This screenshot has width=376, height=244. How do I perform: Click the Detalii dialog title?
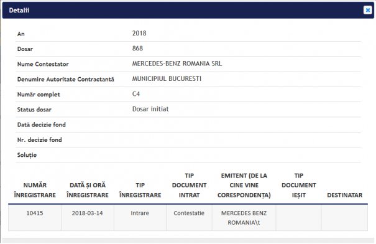19,11
